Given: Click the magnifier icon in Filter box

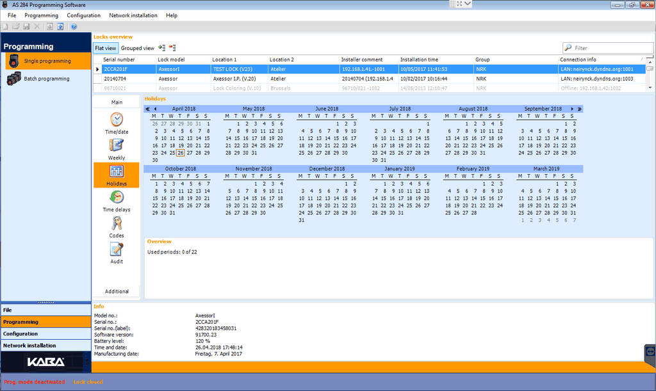Looking at the screenshot, I should click(568, 48).
